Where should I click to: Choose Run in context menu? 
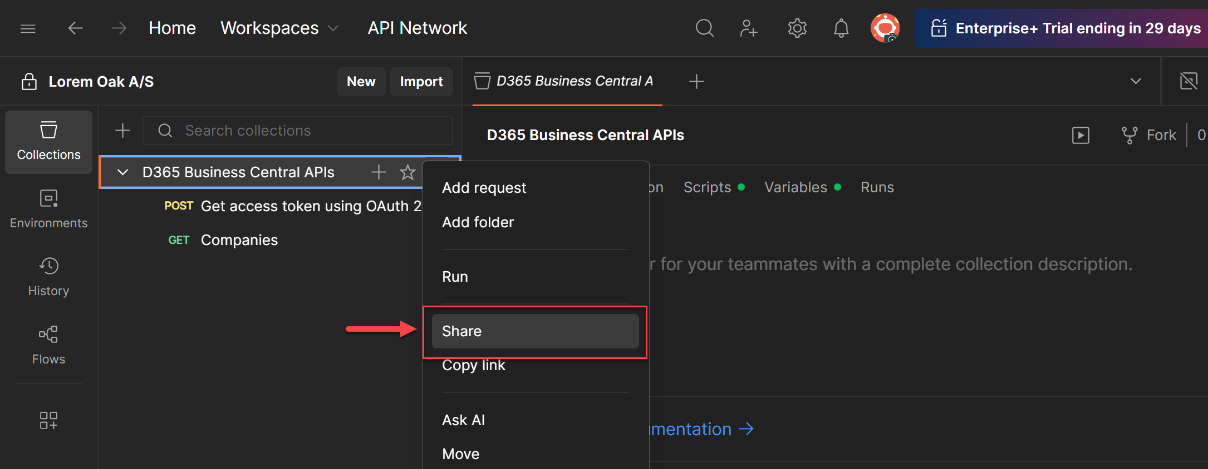point(536,277)
